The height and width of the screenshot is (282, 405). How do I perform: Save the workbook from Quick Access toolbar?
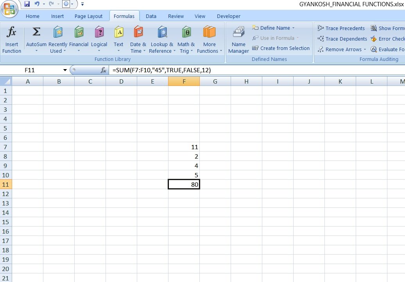[x=27, y=4]
